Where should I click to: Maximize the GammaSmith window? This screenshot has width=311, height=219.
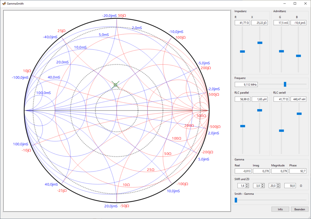click(295, 4)
